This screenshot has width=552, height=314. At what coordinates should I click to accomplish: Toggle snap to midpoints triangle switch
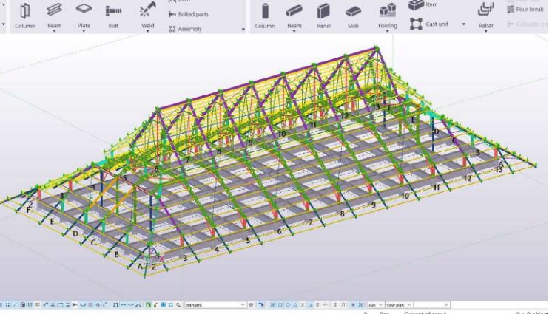click(x=296, y=305)
